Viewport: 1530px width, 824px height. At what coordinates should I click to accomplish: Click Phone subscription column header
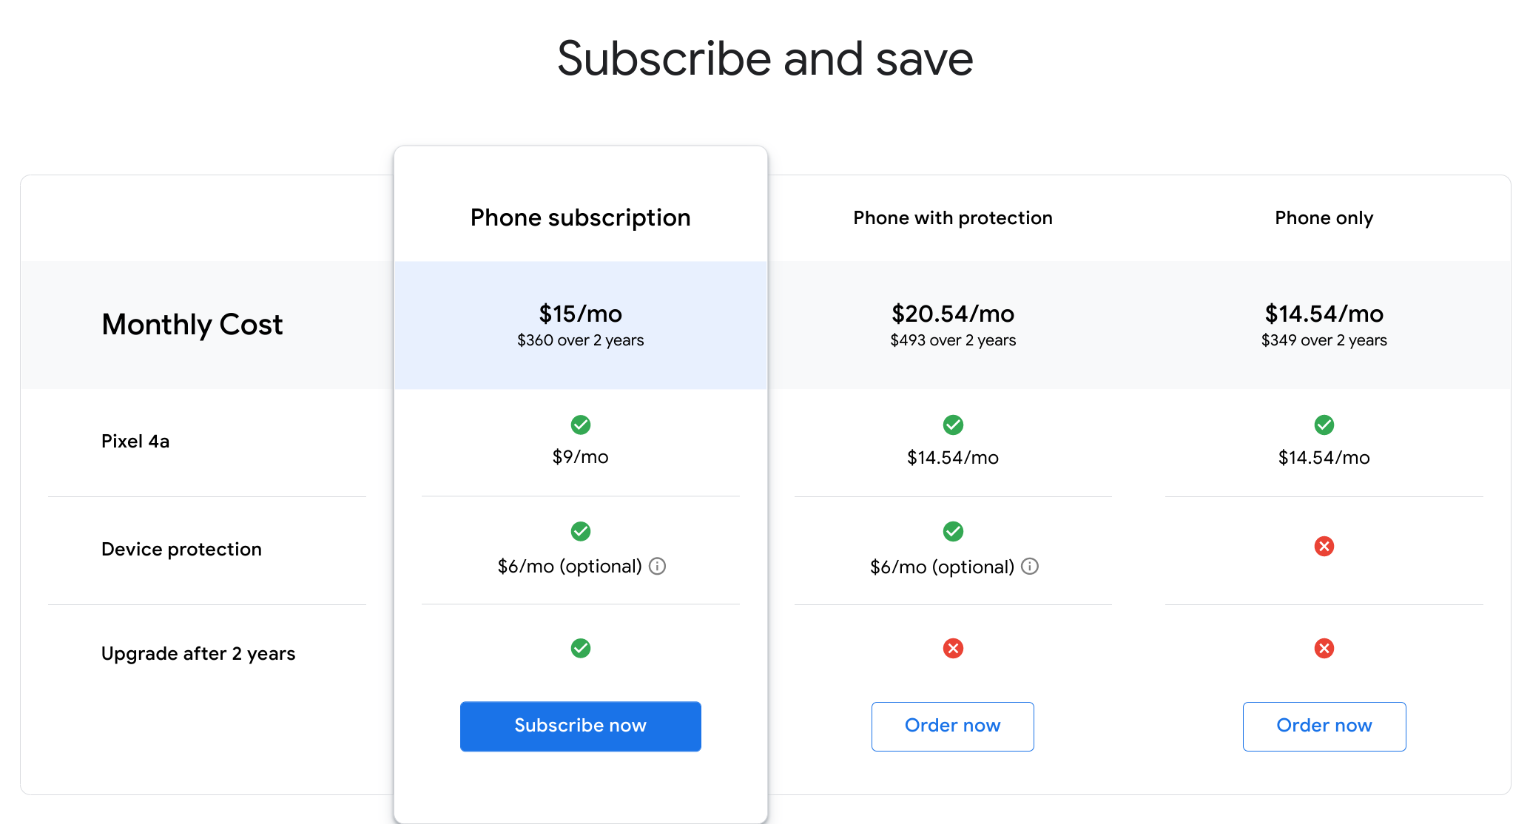tap(579, 217)
